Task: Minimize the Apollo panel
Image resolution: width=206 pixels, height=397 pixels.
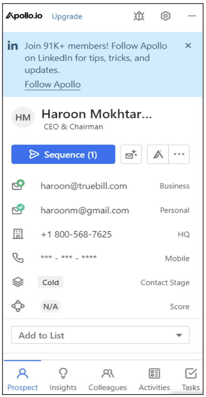Action: (x=192, y=16)
